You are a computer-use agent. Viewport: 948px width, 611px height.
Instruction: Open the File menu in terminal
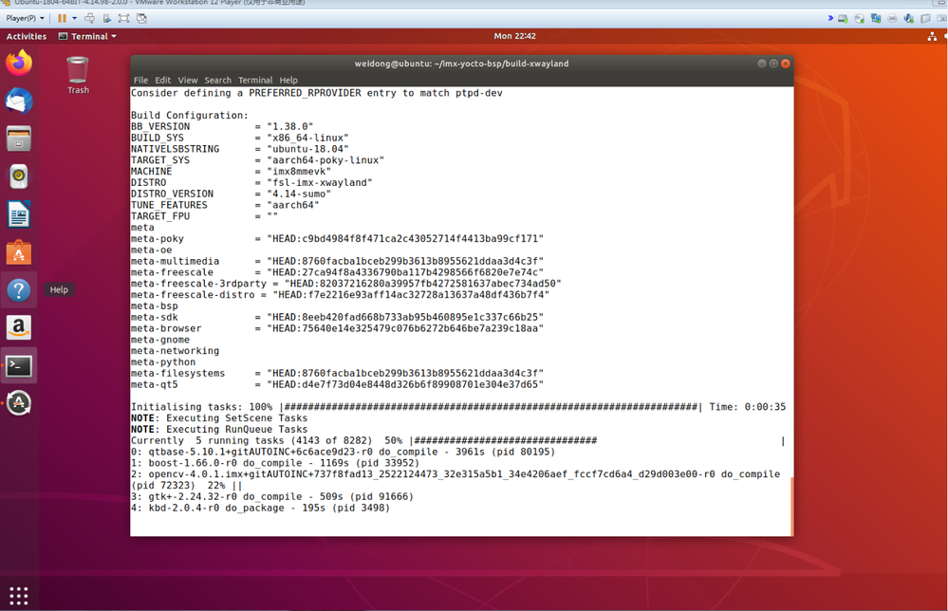(140, 80)
